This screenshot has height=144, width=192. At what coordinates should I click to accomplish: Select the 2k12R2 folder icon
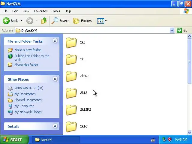71,110
